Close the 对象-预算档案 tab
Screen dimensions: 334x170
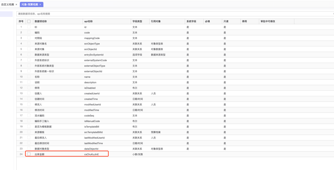point(40,5)
